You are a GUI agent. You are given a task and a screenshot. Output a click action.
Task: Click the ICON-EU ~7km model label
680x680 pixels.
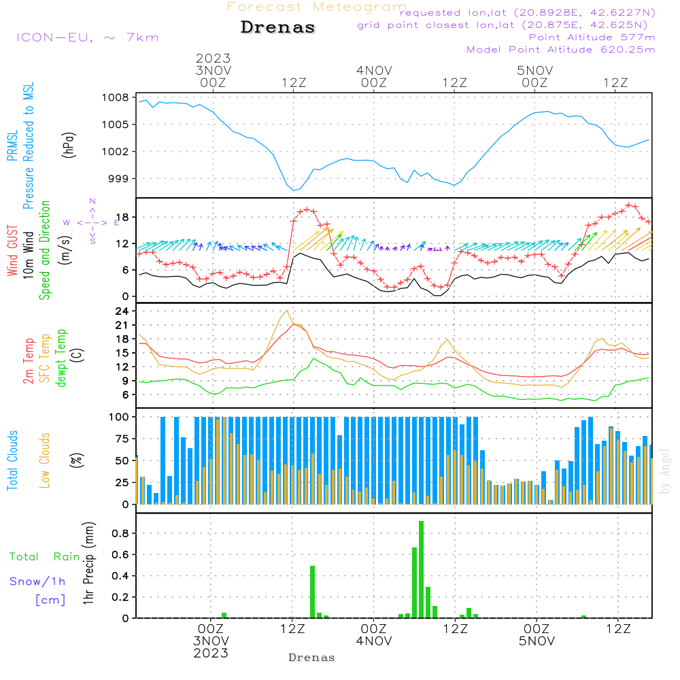click(x=88, y=37)
